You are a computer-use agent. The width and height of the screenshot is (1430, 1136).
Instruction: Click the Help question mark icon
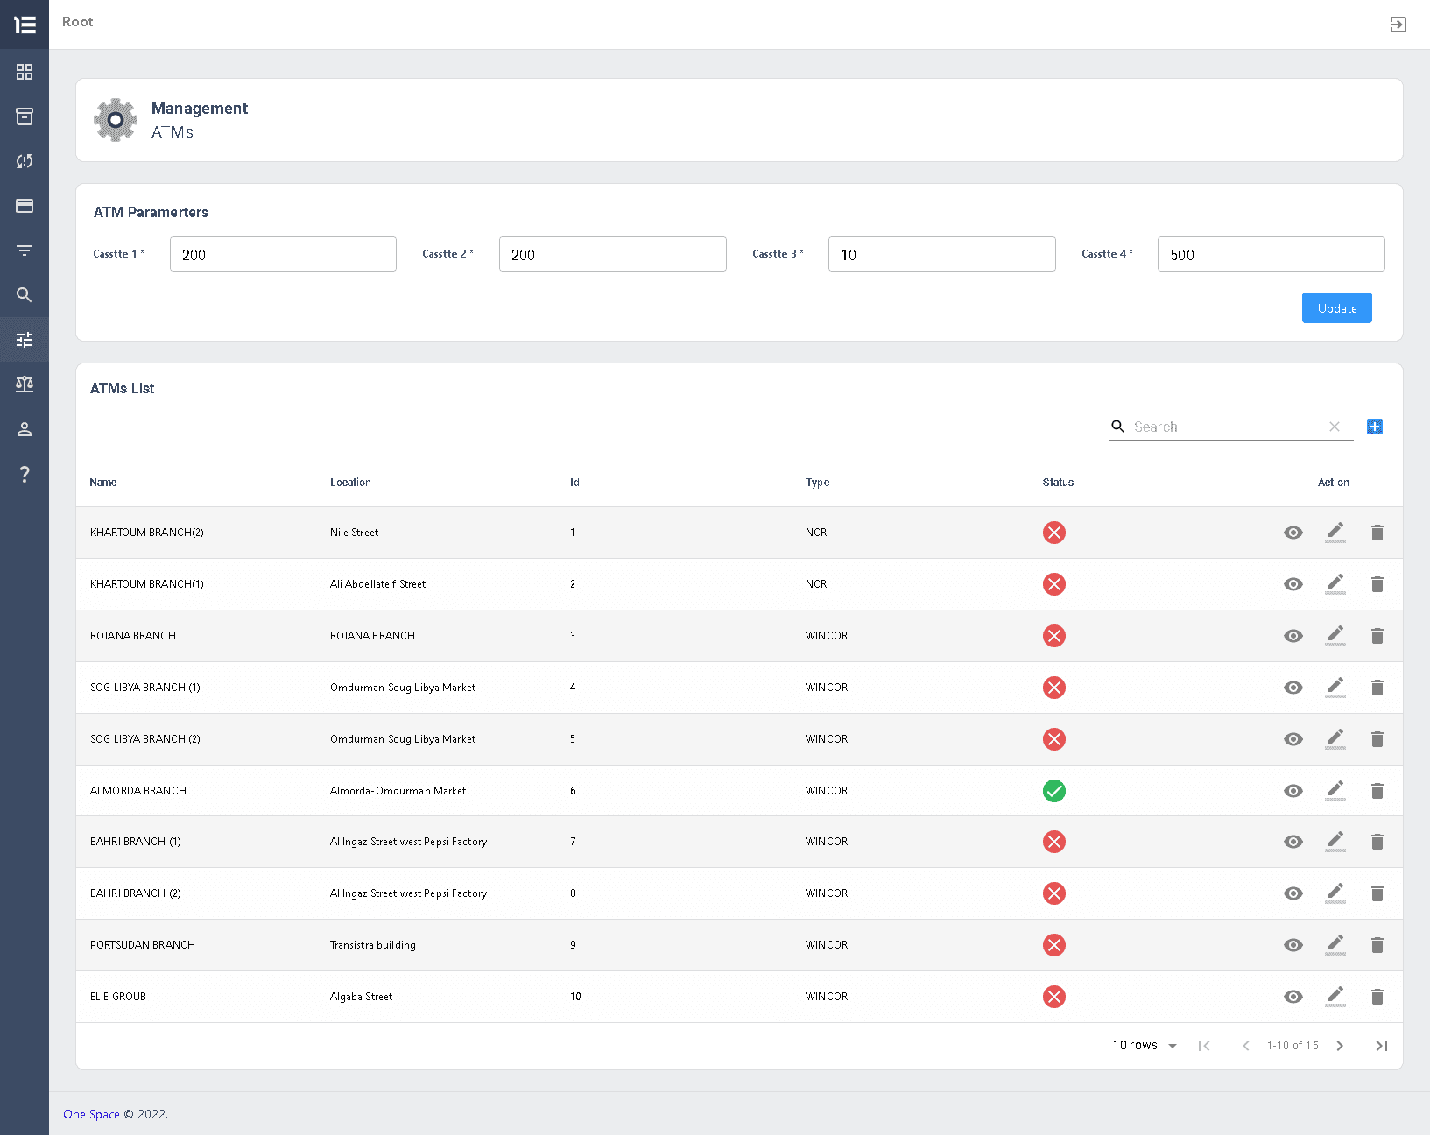(25, 475)
